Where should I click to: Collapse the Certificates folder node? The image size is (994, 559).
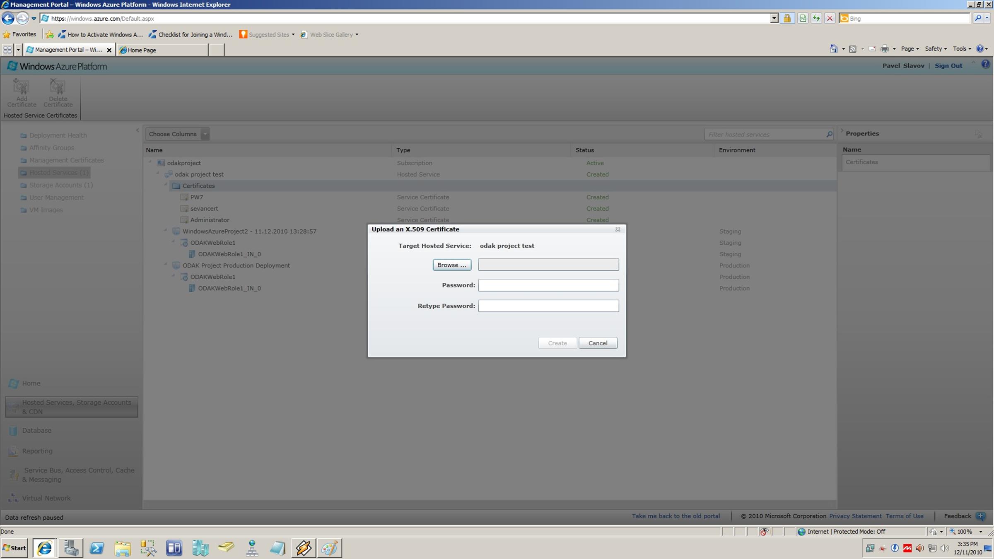[x=166, y=185]
